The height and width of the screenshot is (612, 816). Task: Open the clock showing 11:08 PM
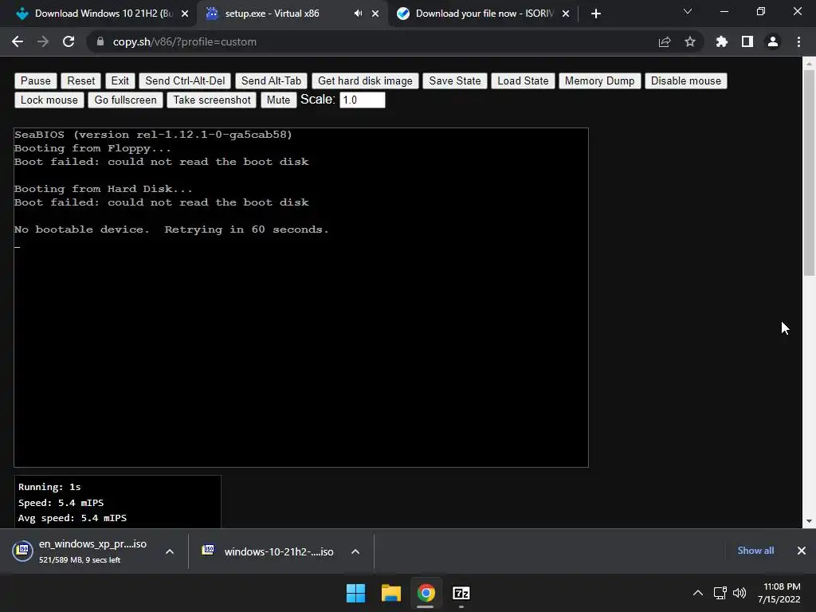[779, 593]
